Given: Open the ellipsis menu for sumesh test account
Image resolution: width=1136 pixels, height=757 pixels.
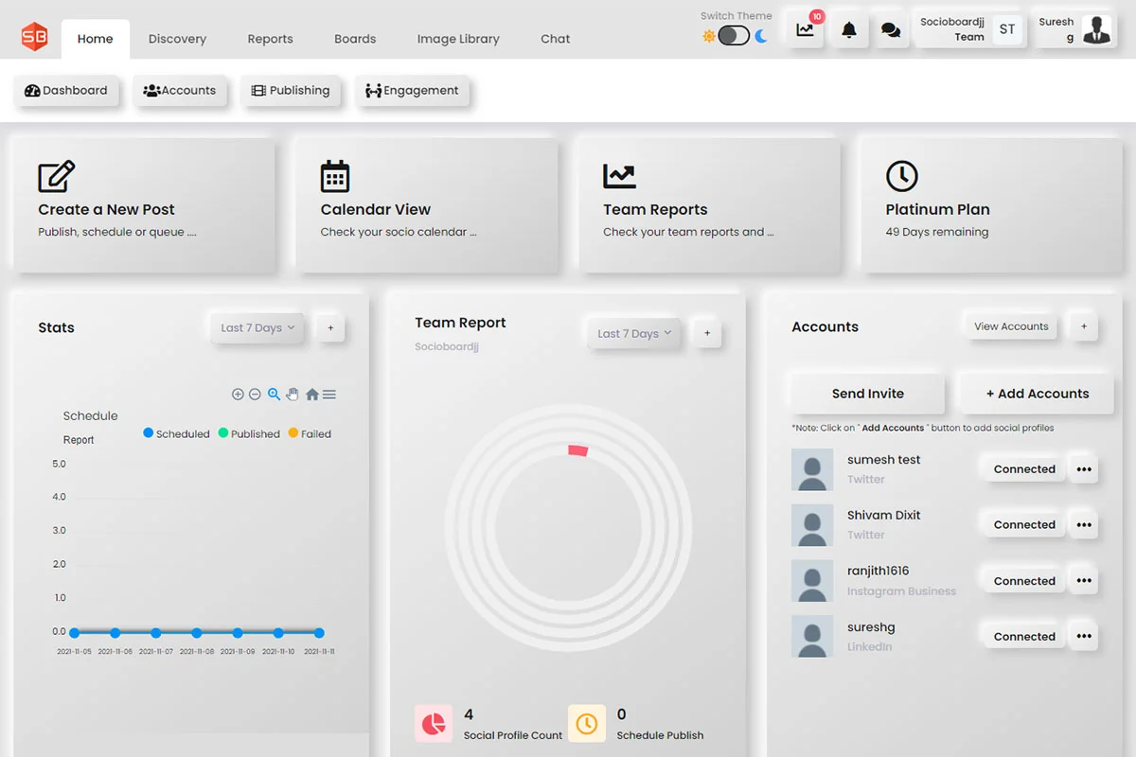Looking at the screenshot, I should pyautogui.click(x=1083, y=468).
